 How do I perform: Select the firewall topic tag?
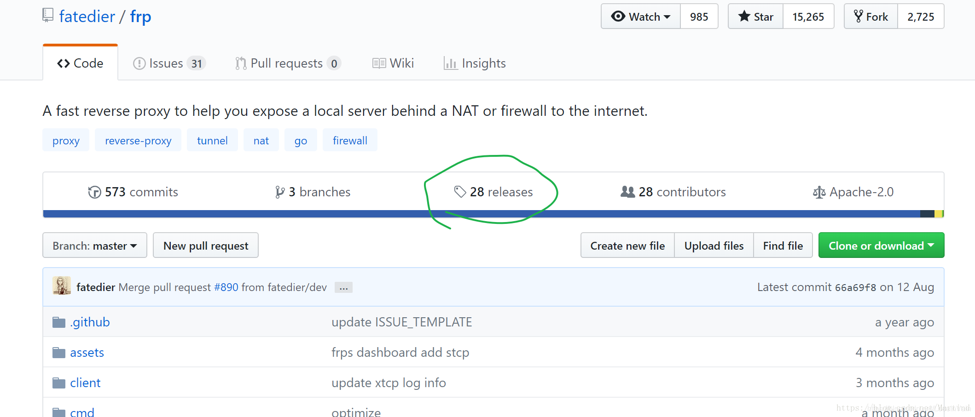click(x=350, y=140)
